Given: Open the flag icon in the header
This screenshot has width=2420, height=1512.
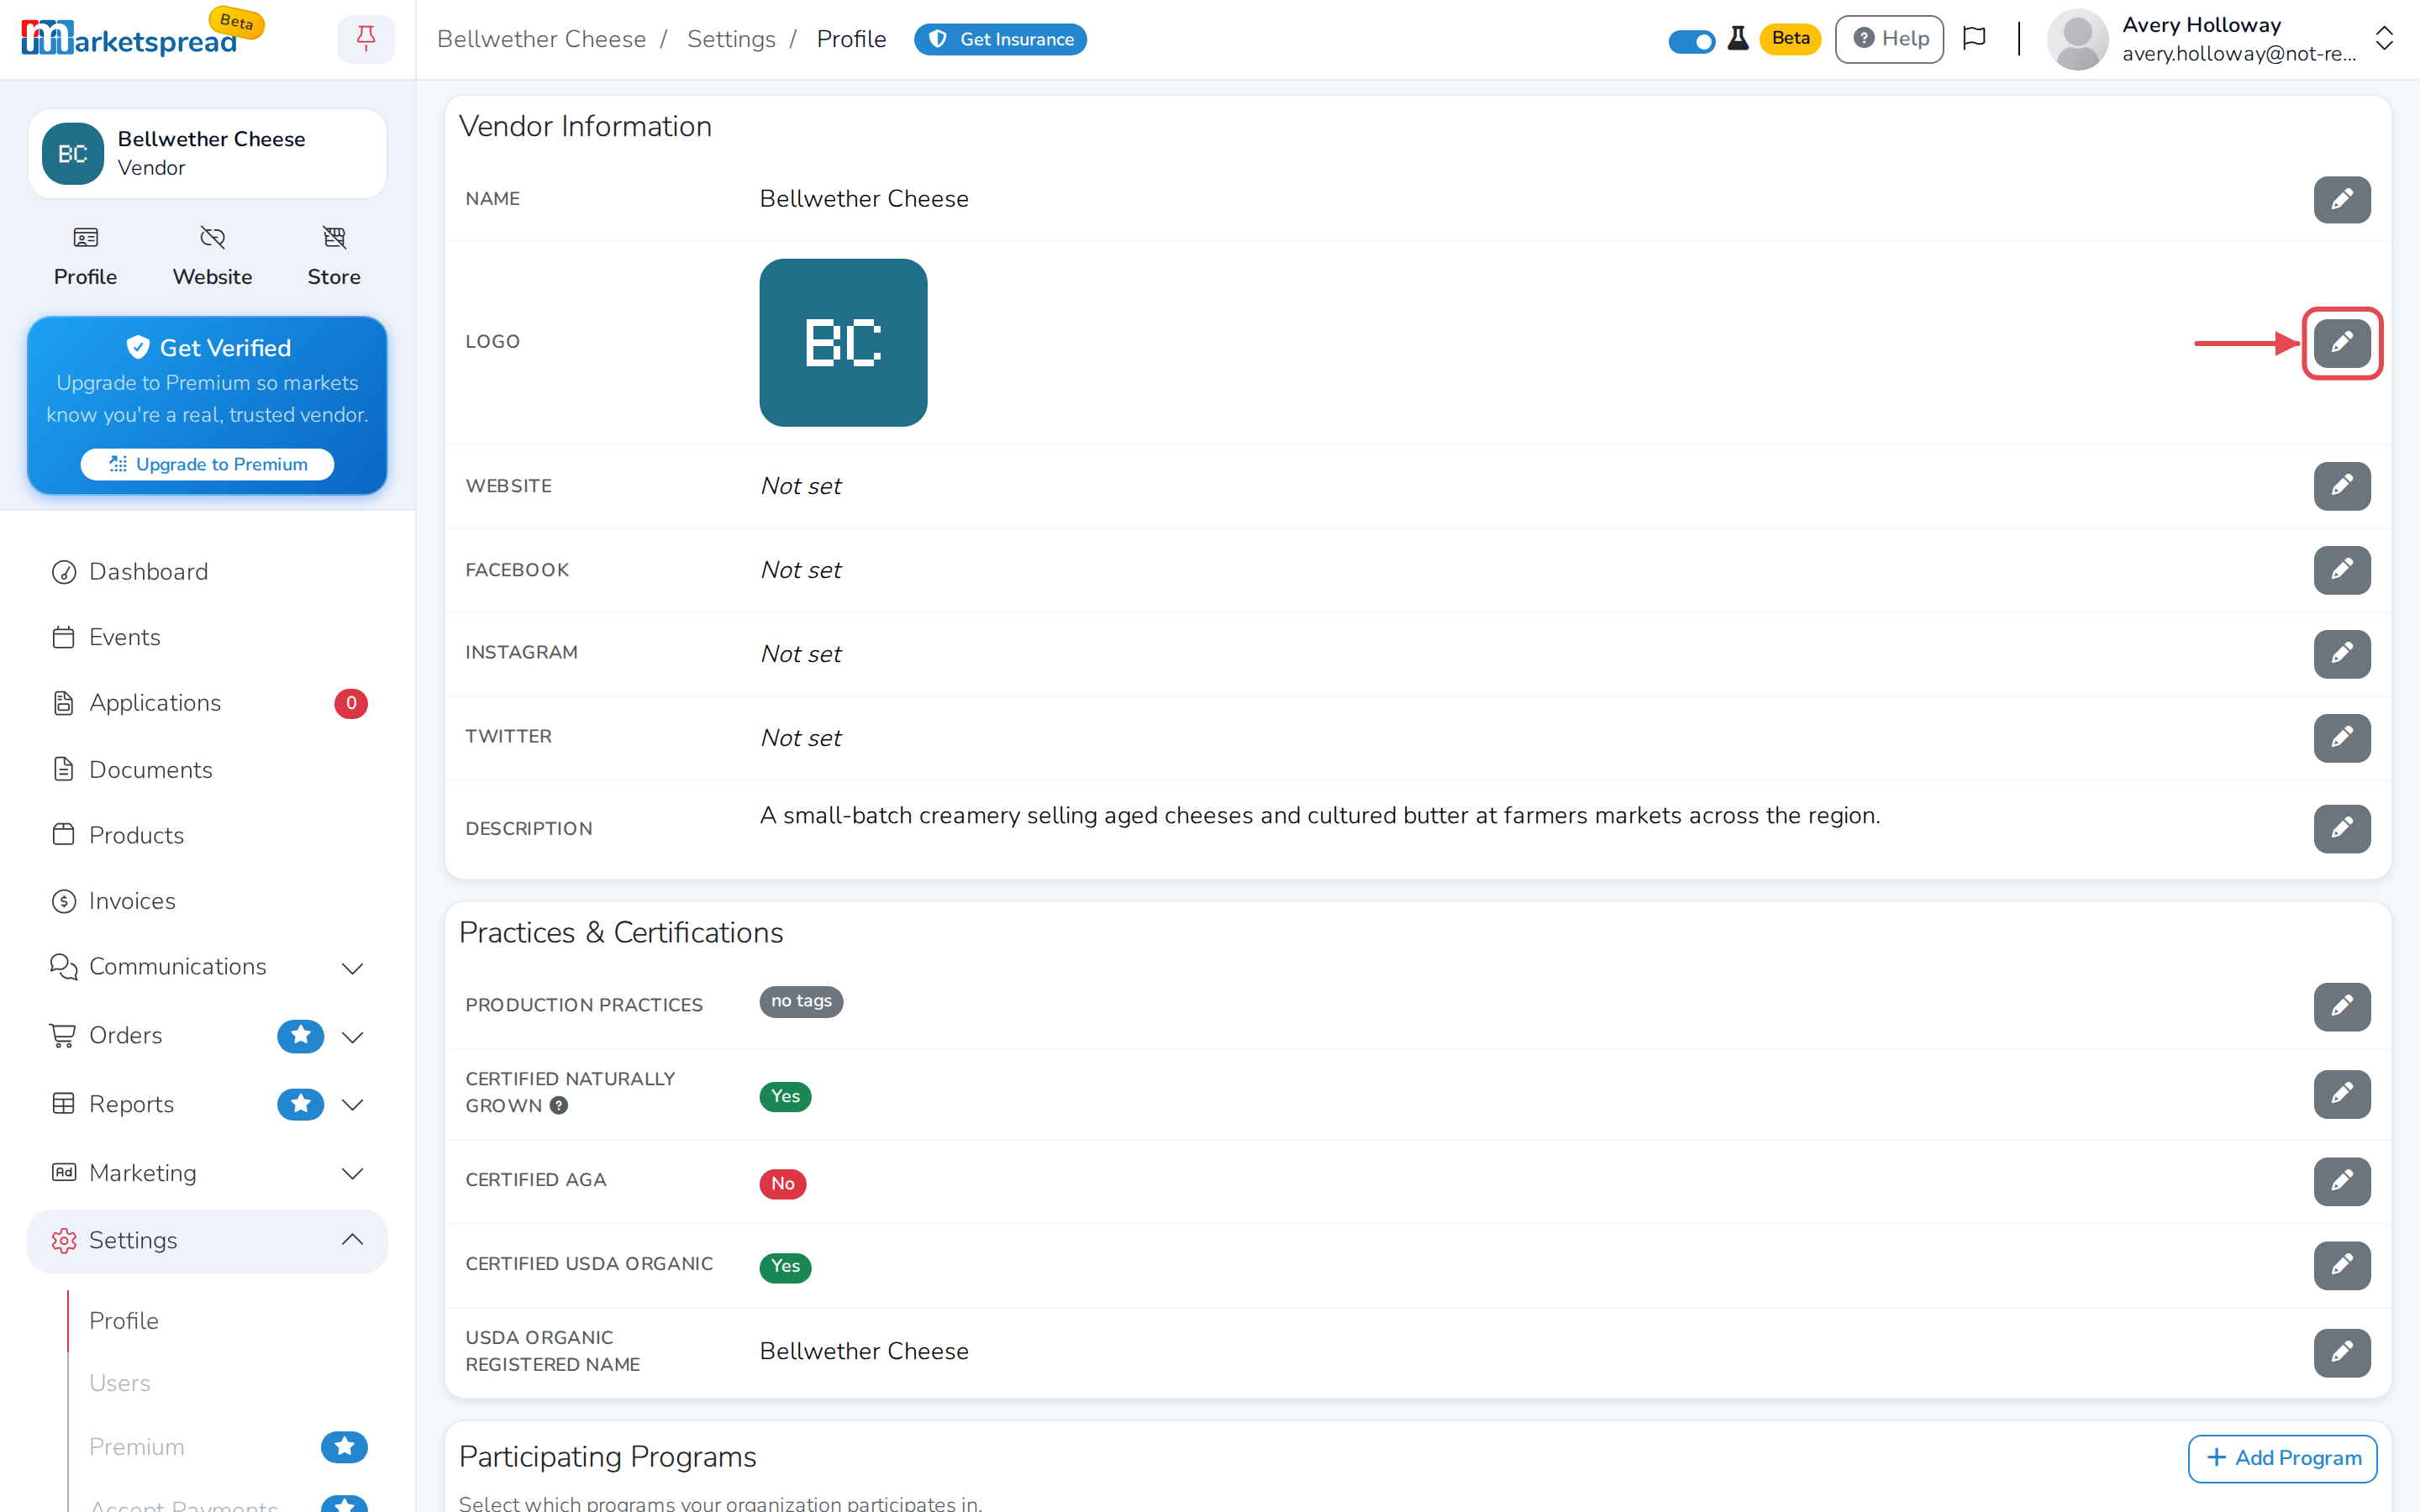Looking at the screenshot, I should pyautogui.click(x=1974, y=39).
